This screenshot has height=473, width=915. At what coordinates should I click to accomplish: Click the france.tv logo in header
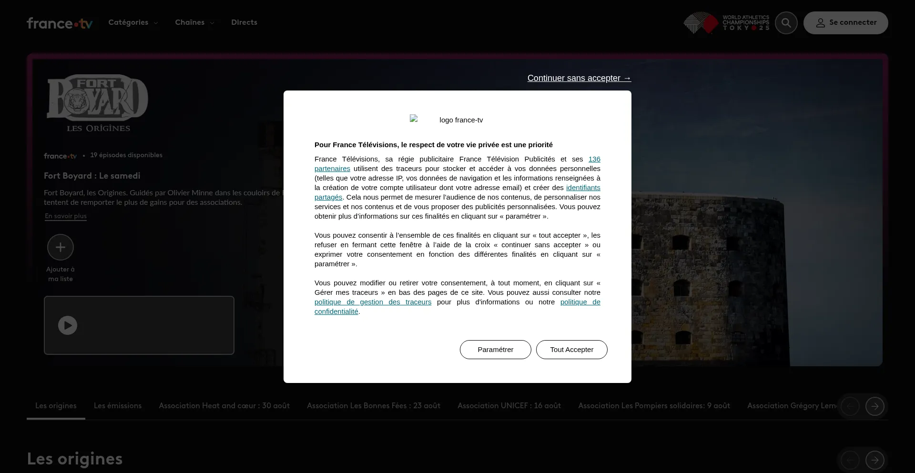pos(60,23)
